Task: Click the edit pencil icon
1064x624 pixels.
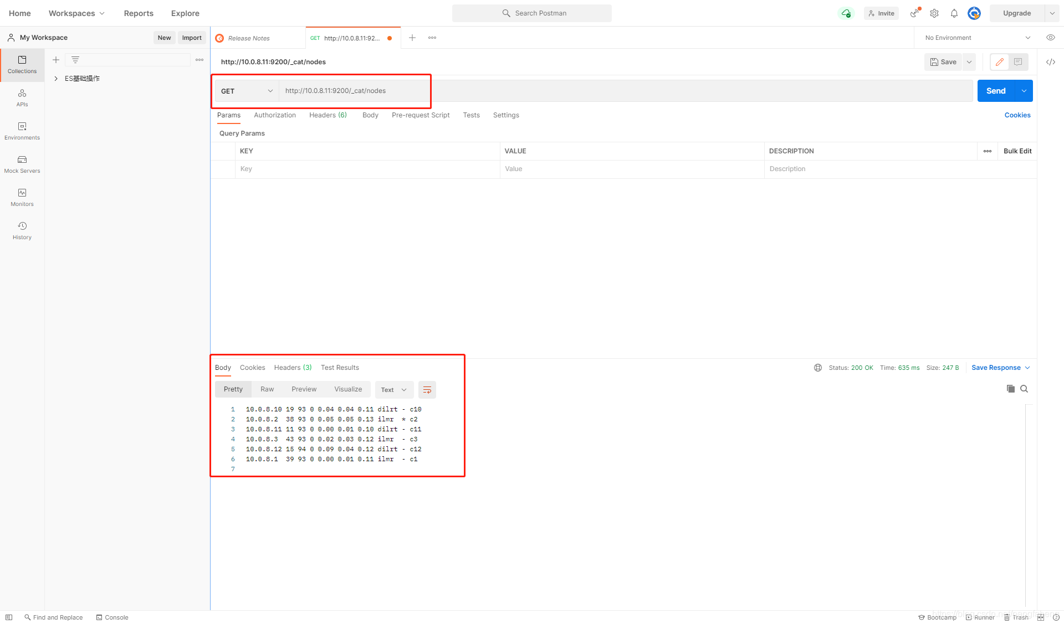Action: 1000,62
